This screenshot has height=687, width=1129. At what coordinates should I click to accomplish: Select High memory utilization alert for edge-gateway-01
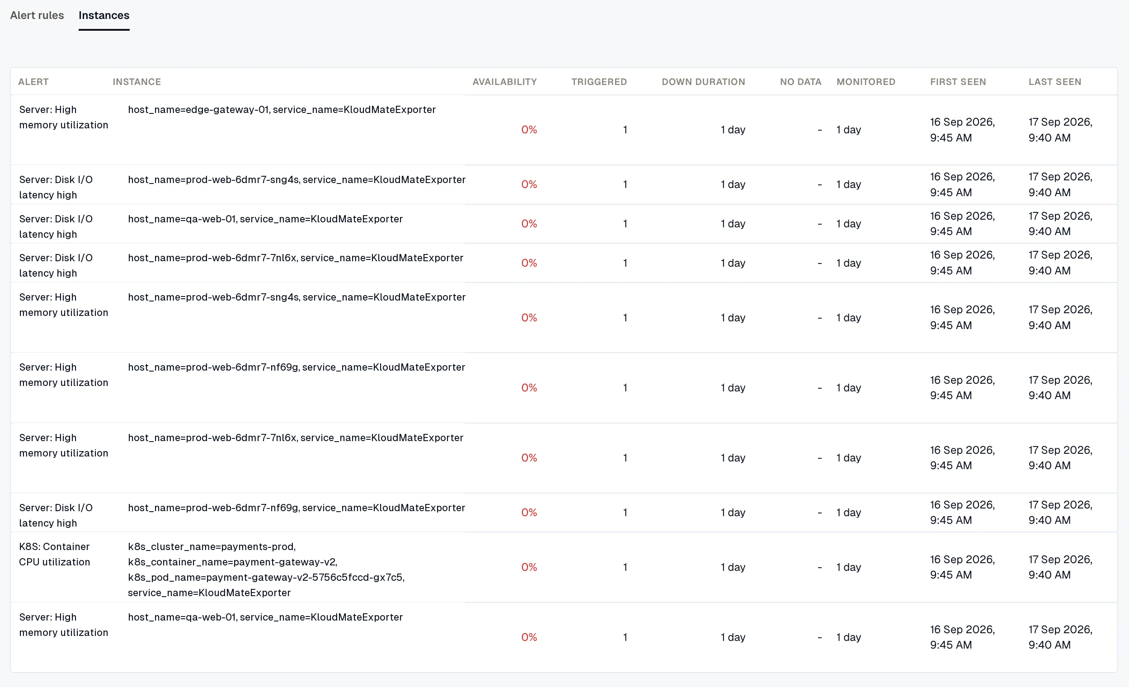coord(64,118)
